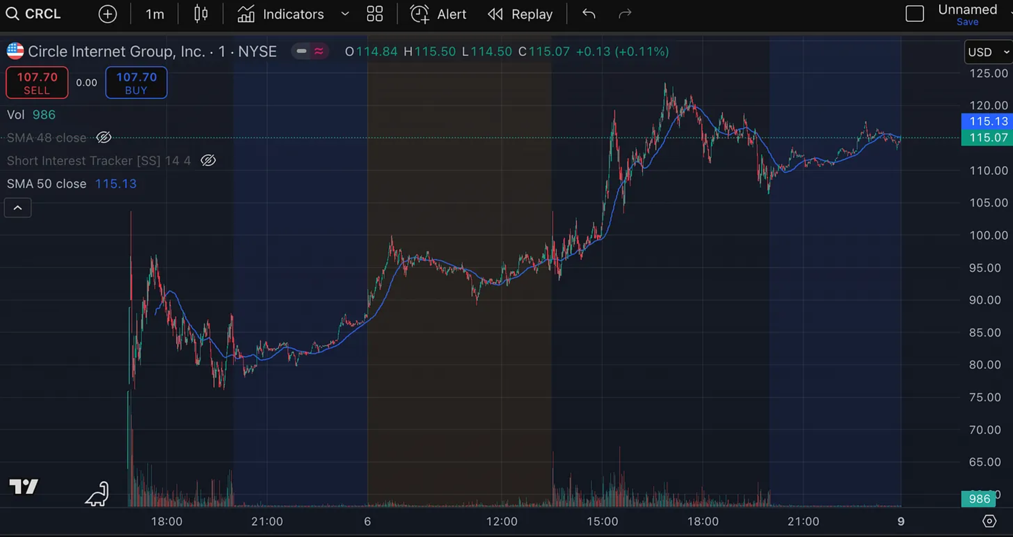Screen dimensions: 1013x537
Task: Add a symbol to compare with plus icon
Action: click(x=108, y=14)
